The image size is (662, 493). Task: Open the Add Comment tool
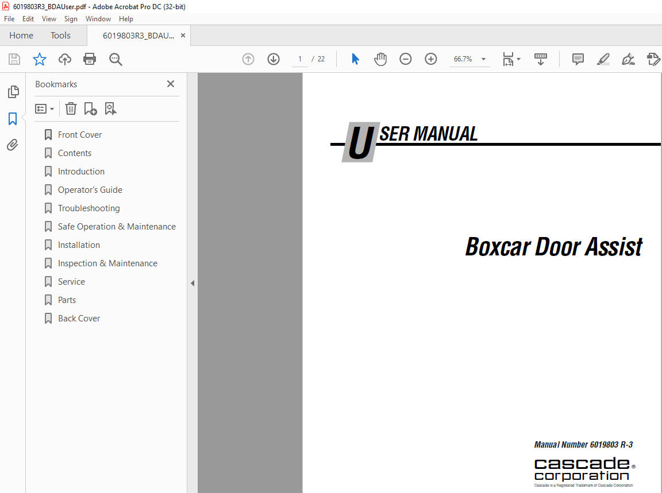pyautogui.click(x=577, y=59)
